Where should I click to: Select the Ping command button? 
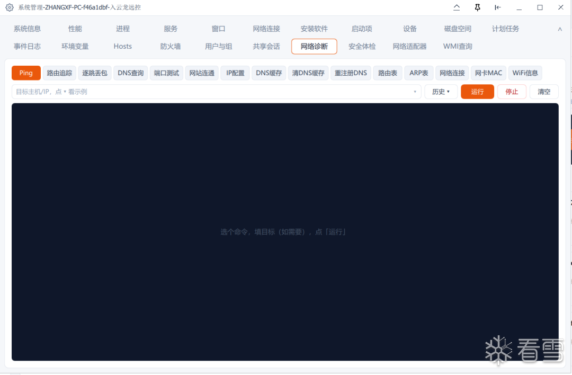pos(26,73)
